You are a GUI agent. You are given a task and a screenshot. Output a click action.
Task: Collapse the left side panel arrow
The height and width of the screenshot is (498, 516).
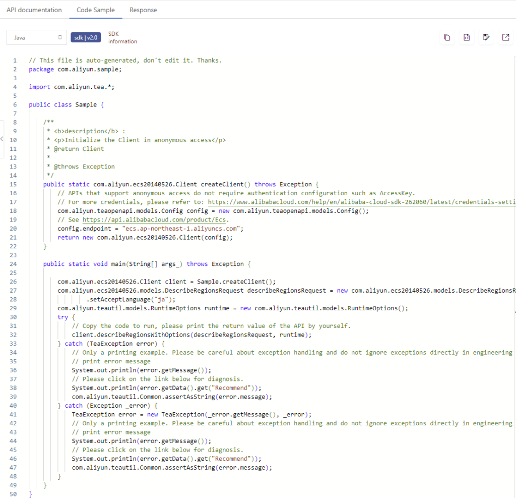[x=2, y=139]
